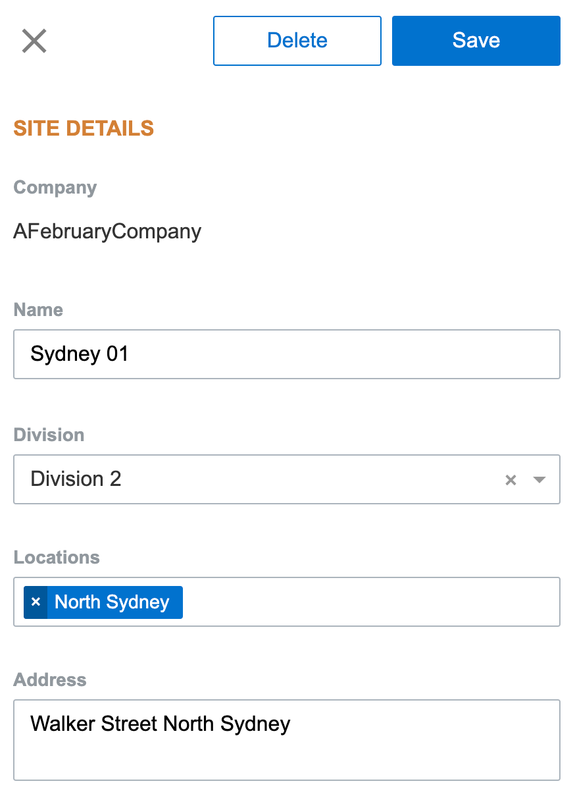The image size is (575, 798).
Task: Close the site details panel
Action: pyautogui.click(x=34, y=41)
